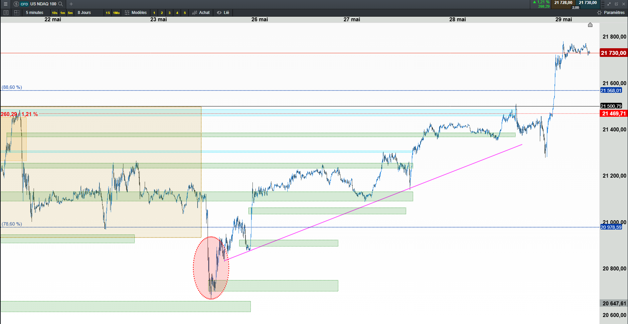The width and height of the screenshot is (628, 324).
Task: Select the 1Mo period shortcut
Action: [x=116, y=13]
